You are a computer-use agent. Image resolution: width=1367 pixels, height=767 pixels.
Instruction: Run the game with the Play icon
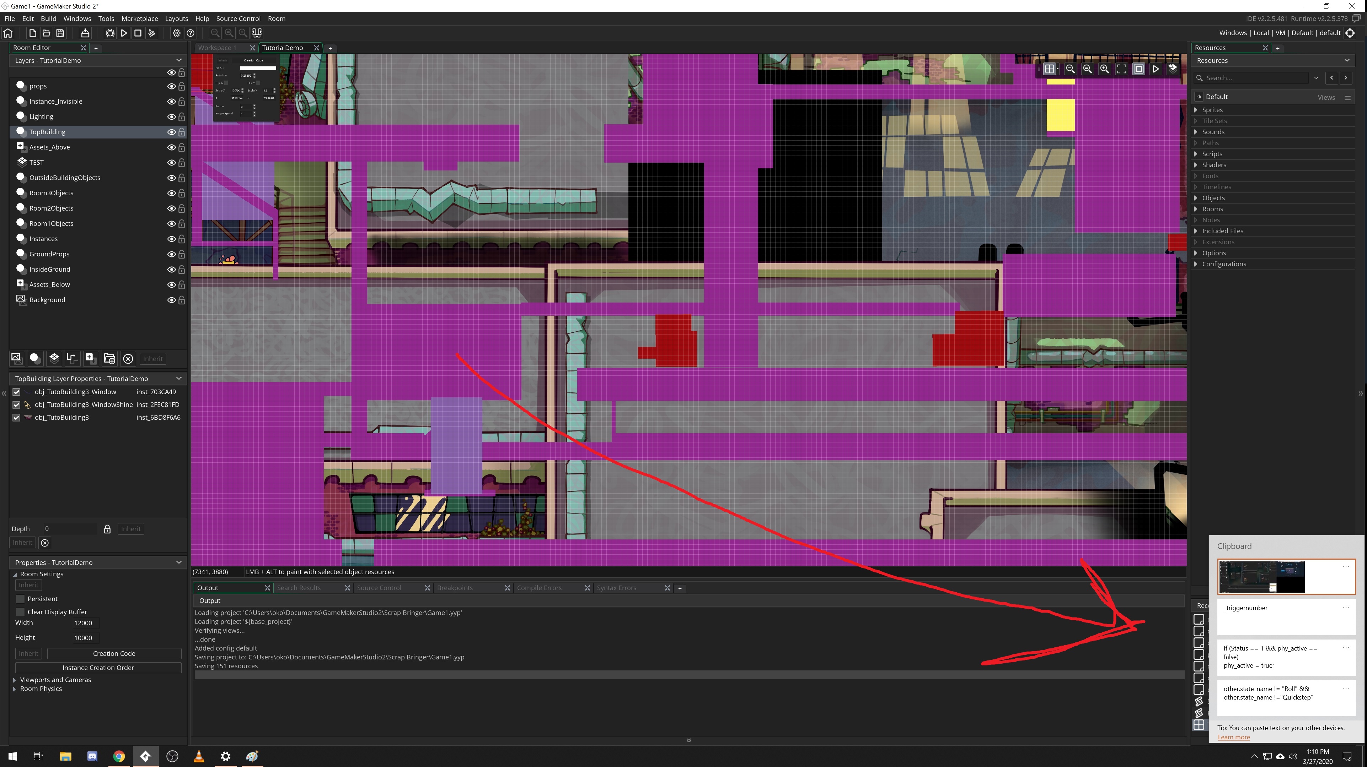click(x=124, y=33)
